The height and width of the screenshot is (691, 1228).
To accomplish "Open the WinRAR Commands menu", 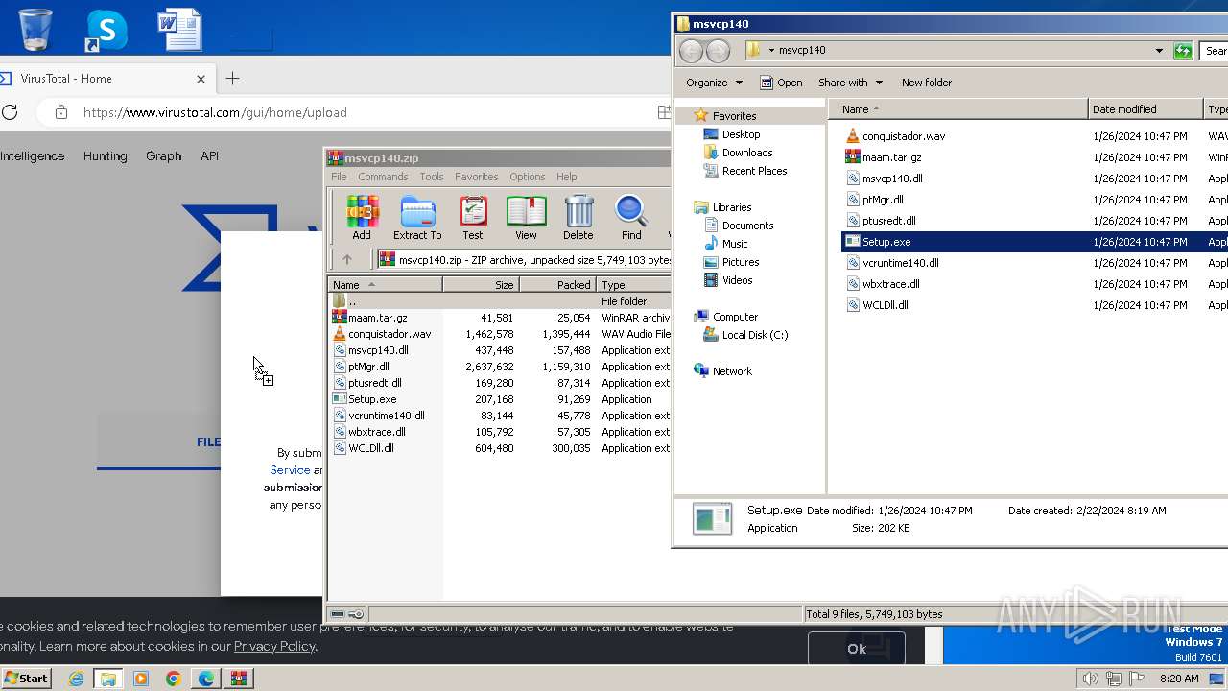I will [x=383, y=177].
